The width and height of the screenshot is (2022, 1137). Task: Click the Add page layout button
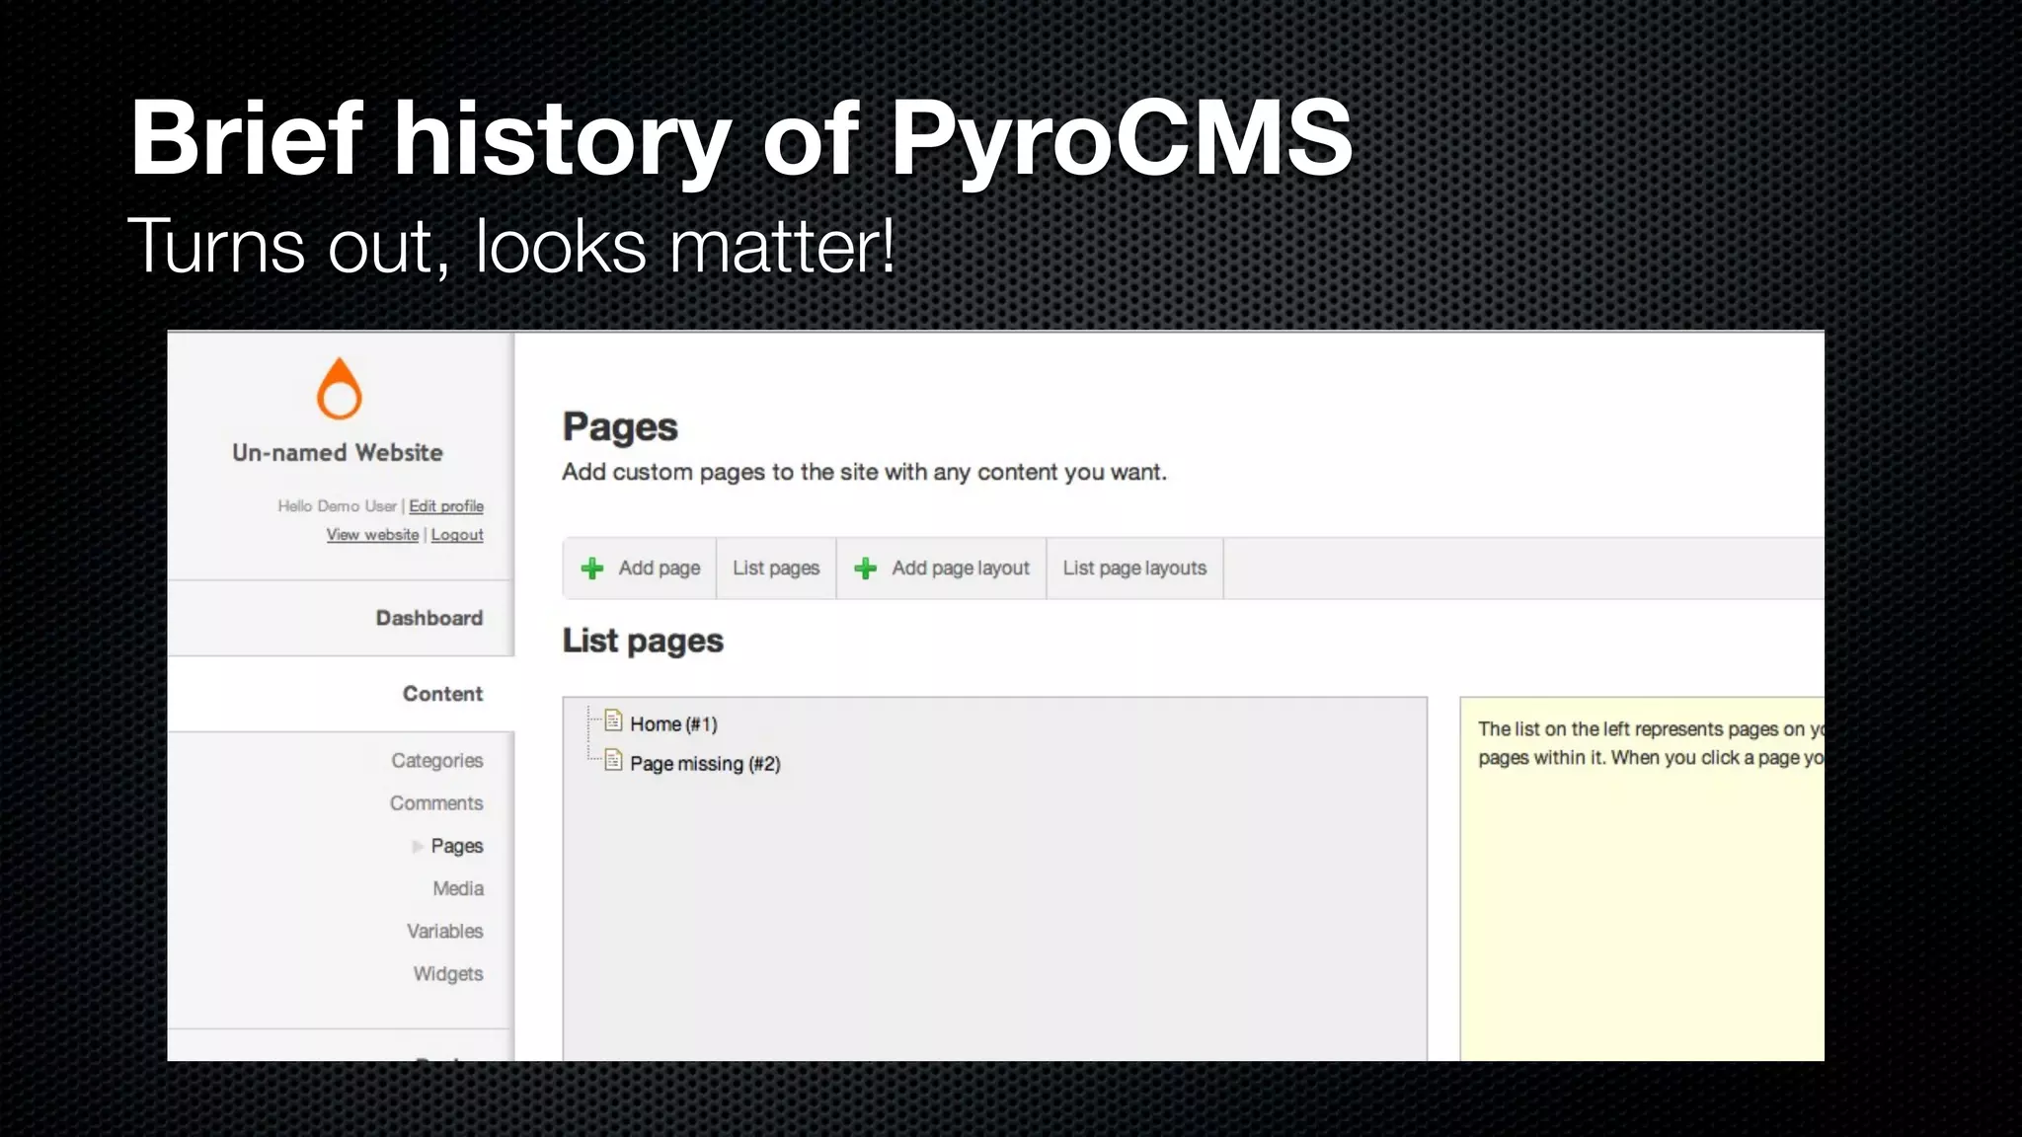(x=941, y=568)
